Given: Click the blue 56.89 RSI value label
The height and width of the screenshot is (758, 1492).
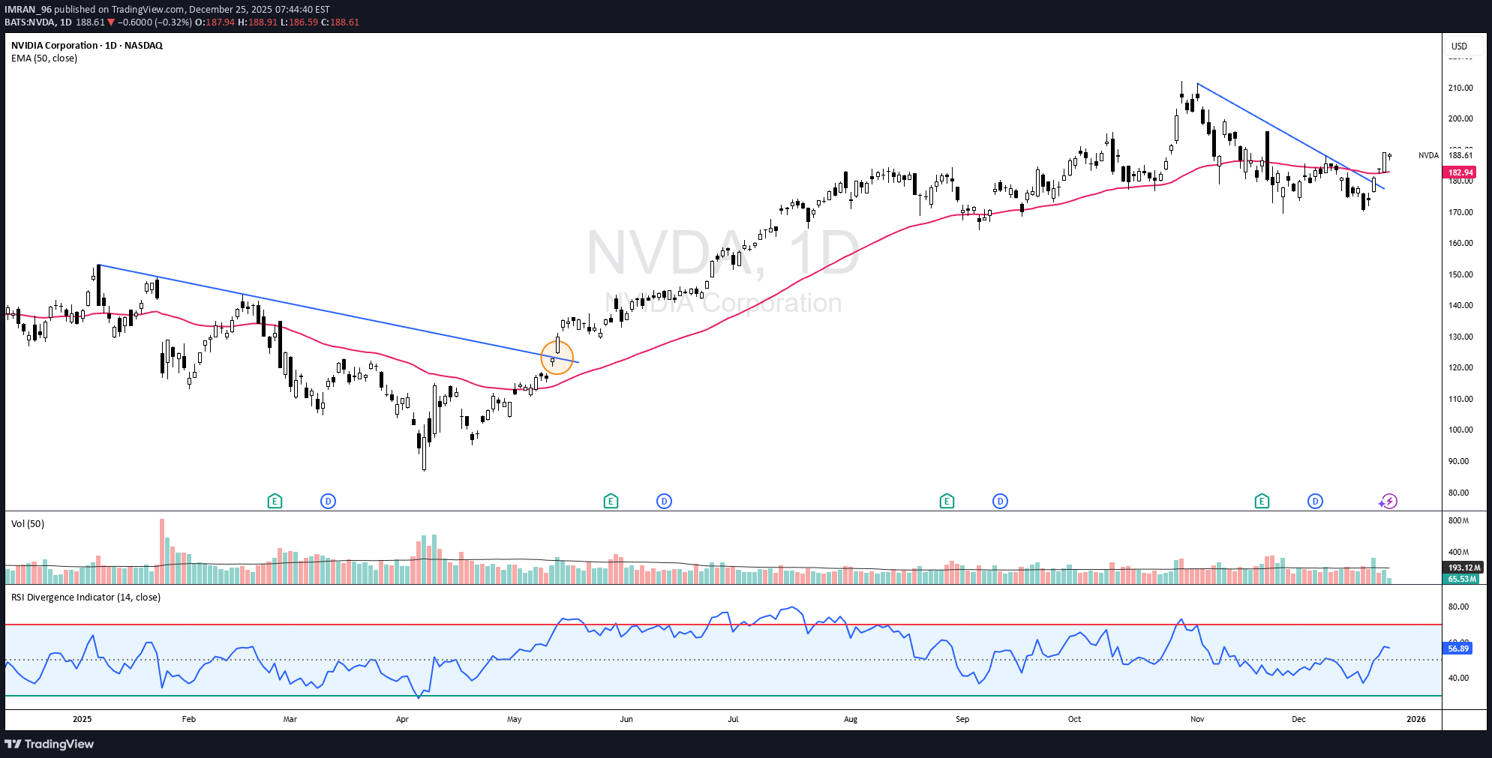Looking at the screenshot, I should tap(1457, 649).
